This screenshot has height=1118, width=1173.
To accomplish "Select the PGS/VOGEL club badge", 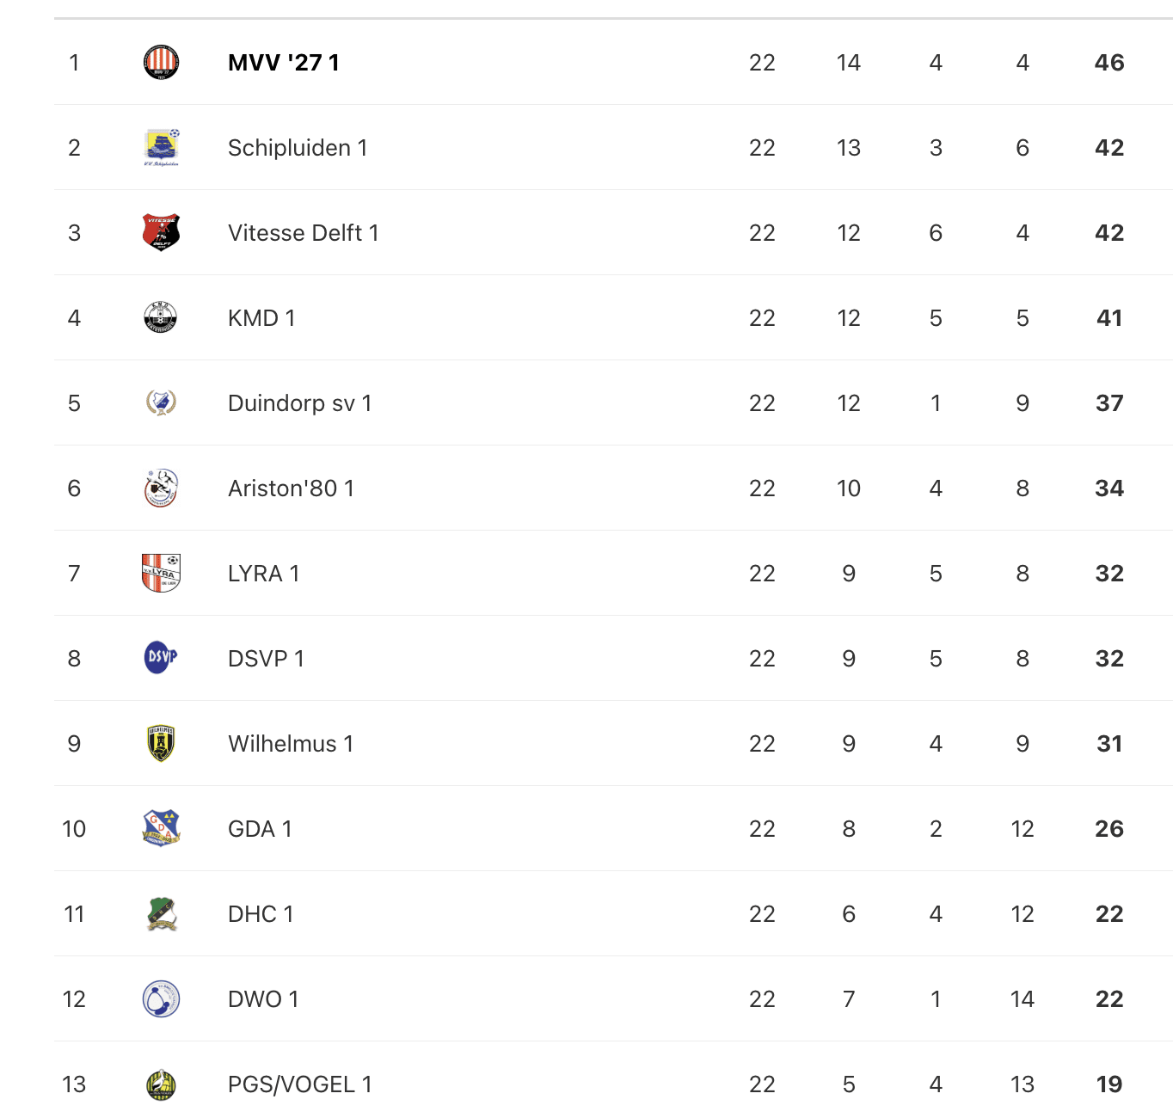I will [x=161, y=1084].
